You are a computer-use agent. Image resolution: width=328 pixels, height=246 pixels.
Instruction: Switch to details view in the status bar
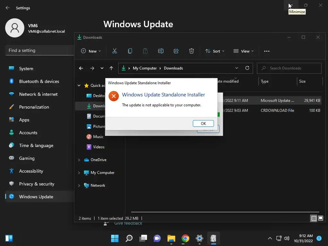(x=314, y=218)
